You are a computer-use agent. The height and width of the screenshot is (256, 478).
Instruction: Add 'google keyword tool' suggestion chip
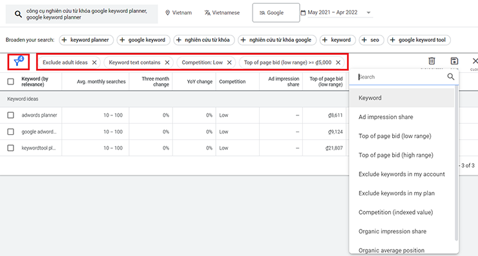click(x=419, y=40)
